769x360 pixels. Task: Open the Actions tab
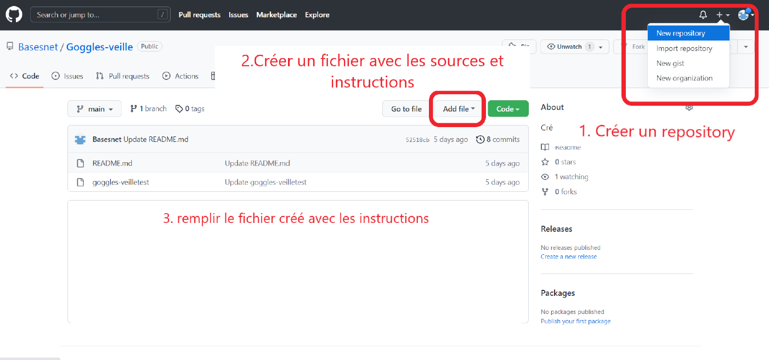(x=180, y=76)
